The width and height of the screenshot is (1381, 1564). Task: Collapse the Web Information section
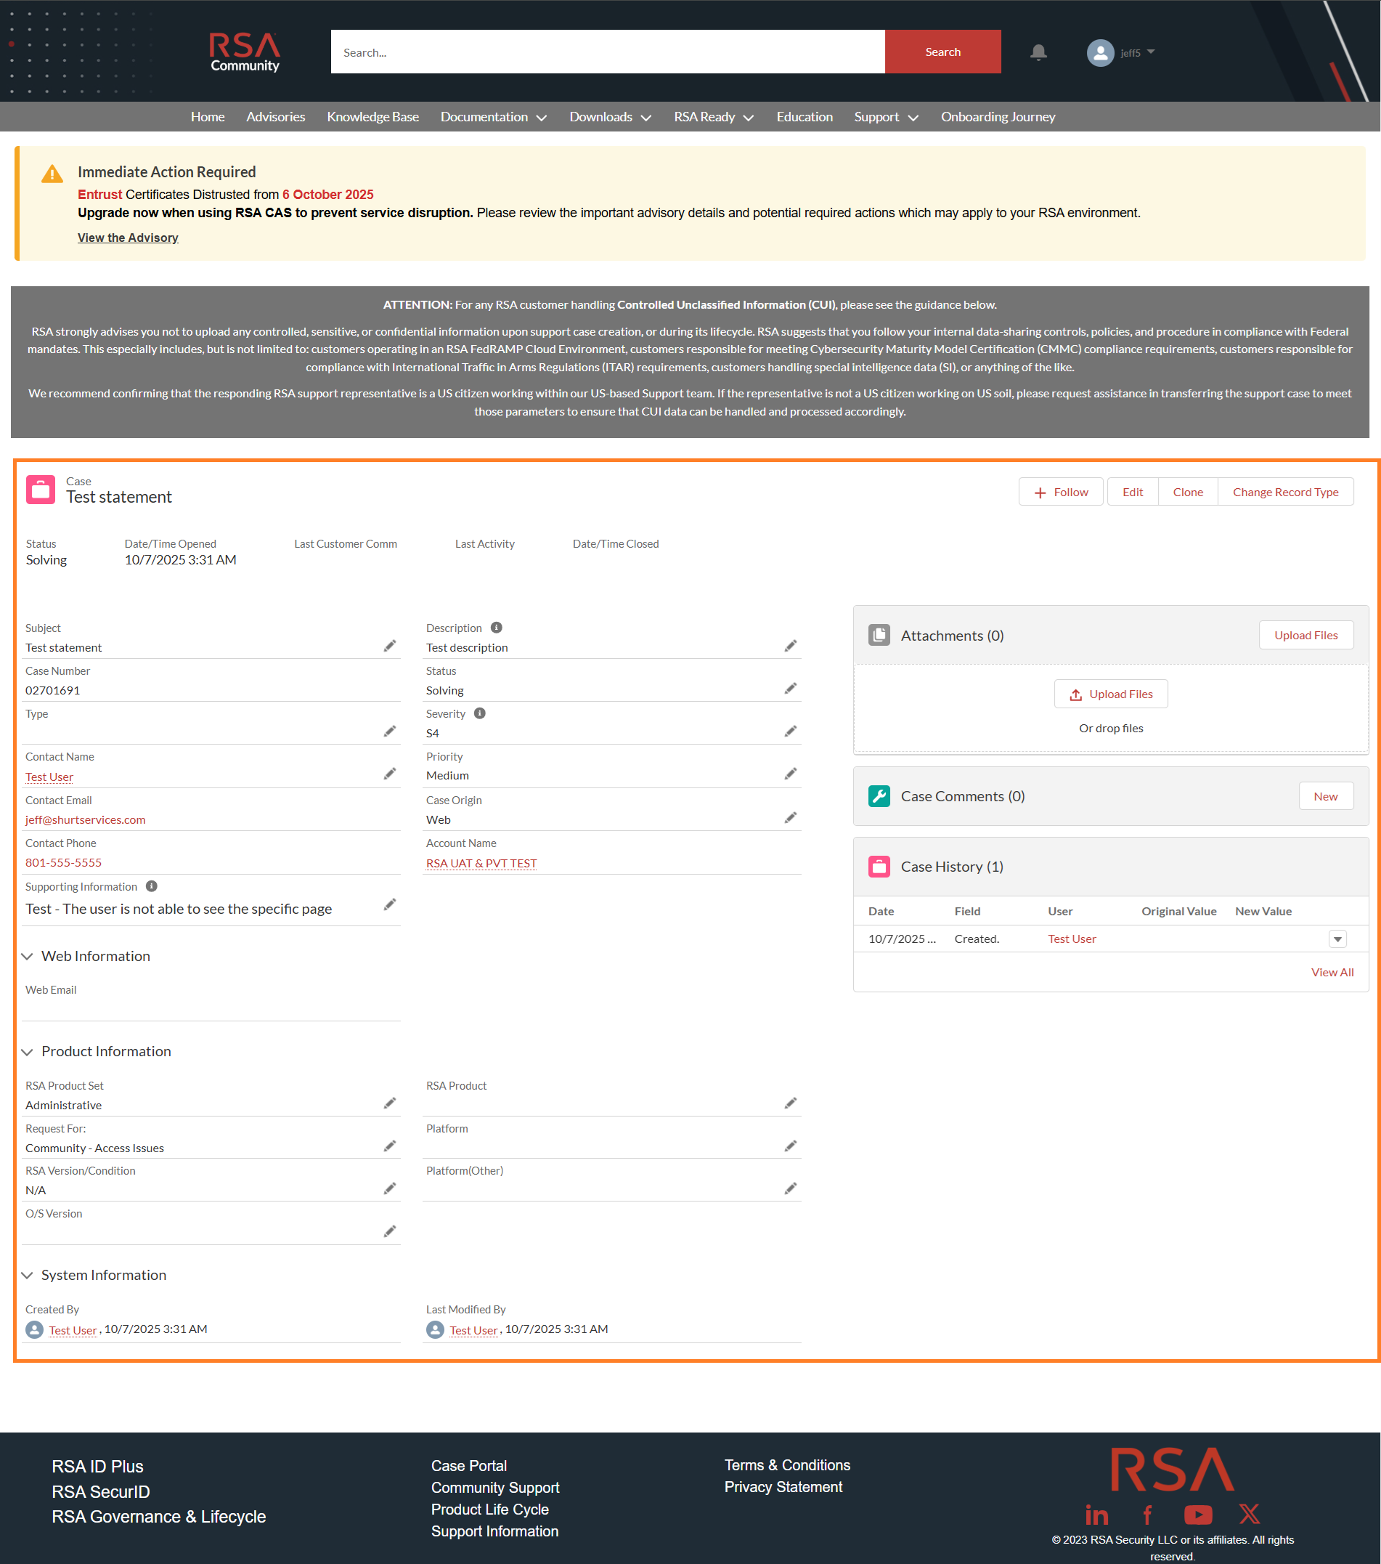pyautogui.click(x=28, y=957)
